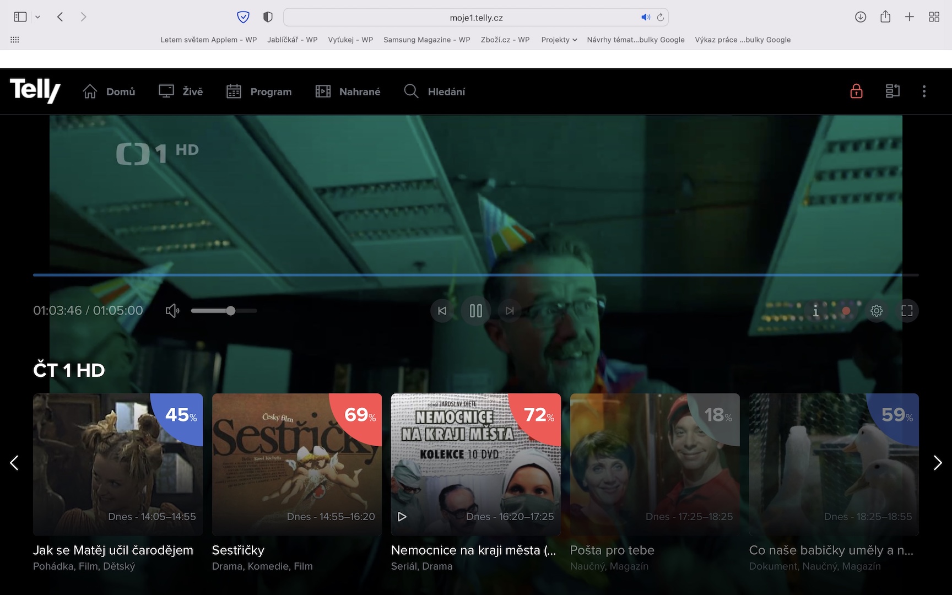The width and height of the screenshot is (952, 595).
Task: Enter fullscreen video mode
Action: [907, 311]
